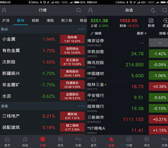Tap the -1.42% change badge
The height and width of the screenshot is (148, 168).
(x=158, y=54)
